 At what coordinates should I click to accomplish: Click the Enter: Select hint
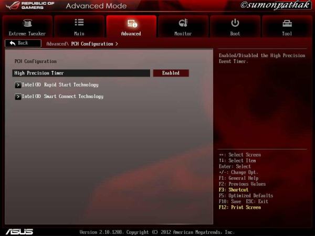click(x=235, y=166)
